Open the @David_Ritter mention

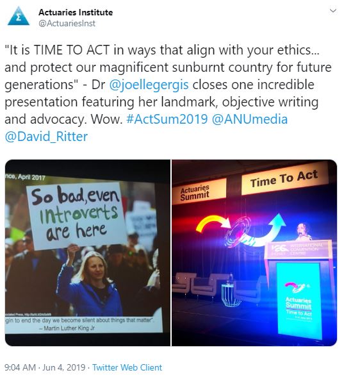point(46,137)
